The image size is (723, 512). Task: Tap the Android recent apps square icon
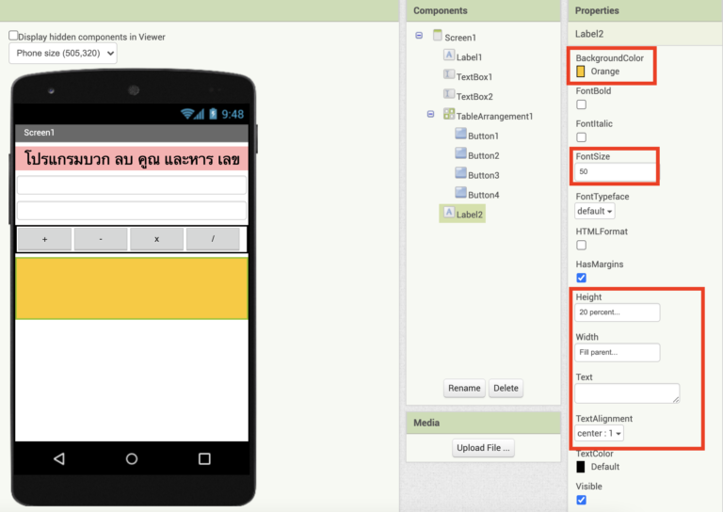pos(204,458)
